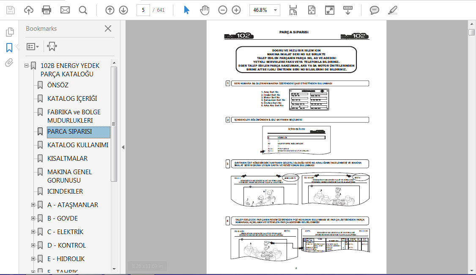Jump to MAKINA GENEL GORUNUSU bookmark
The width and height of the screenshot is (476, 275).
pyautogui.click(x=69, y=176)
